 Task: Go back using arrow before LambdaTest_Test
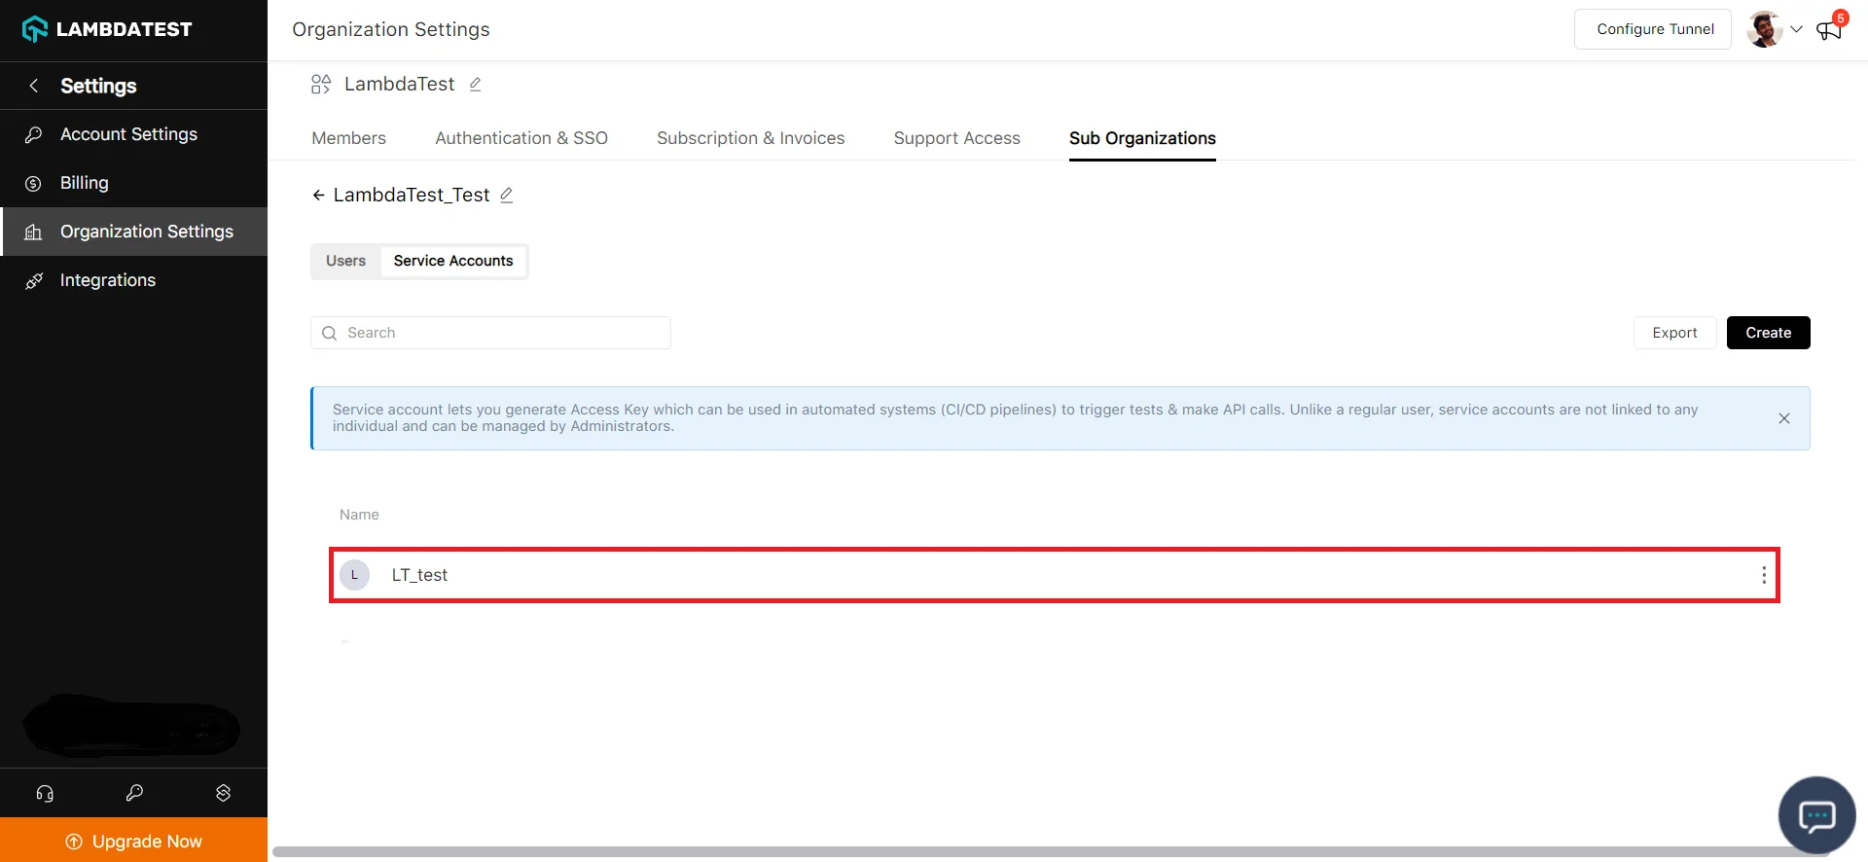click(x=318, y=196)
